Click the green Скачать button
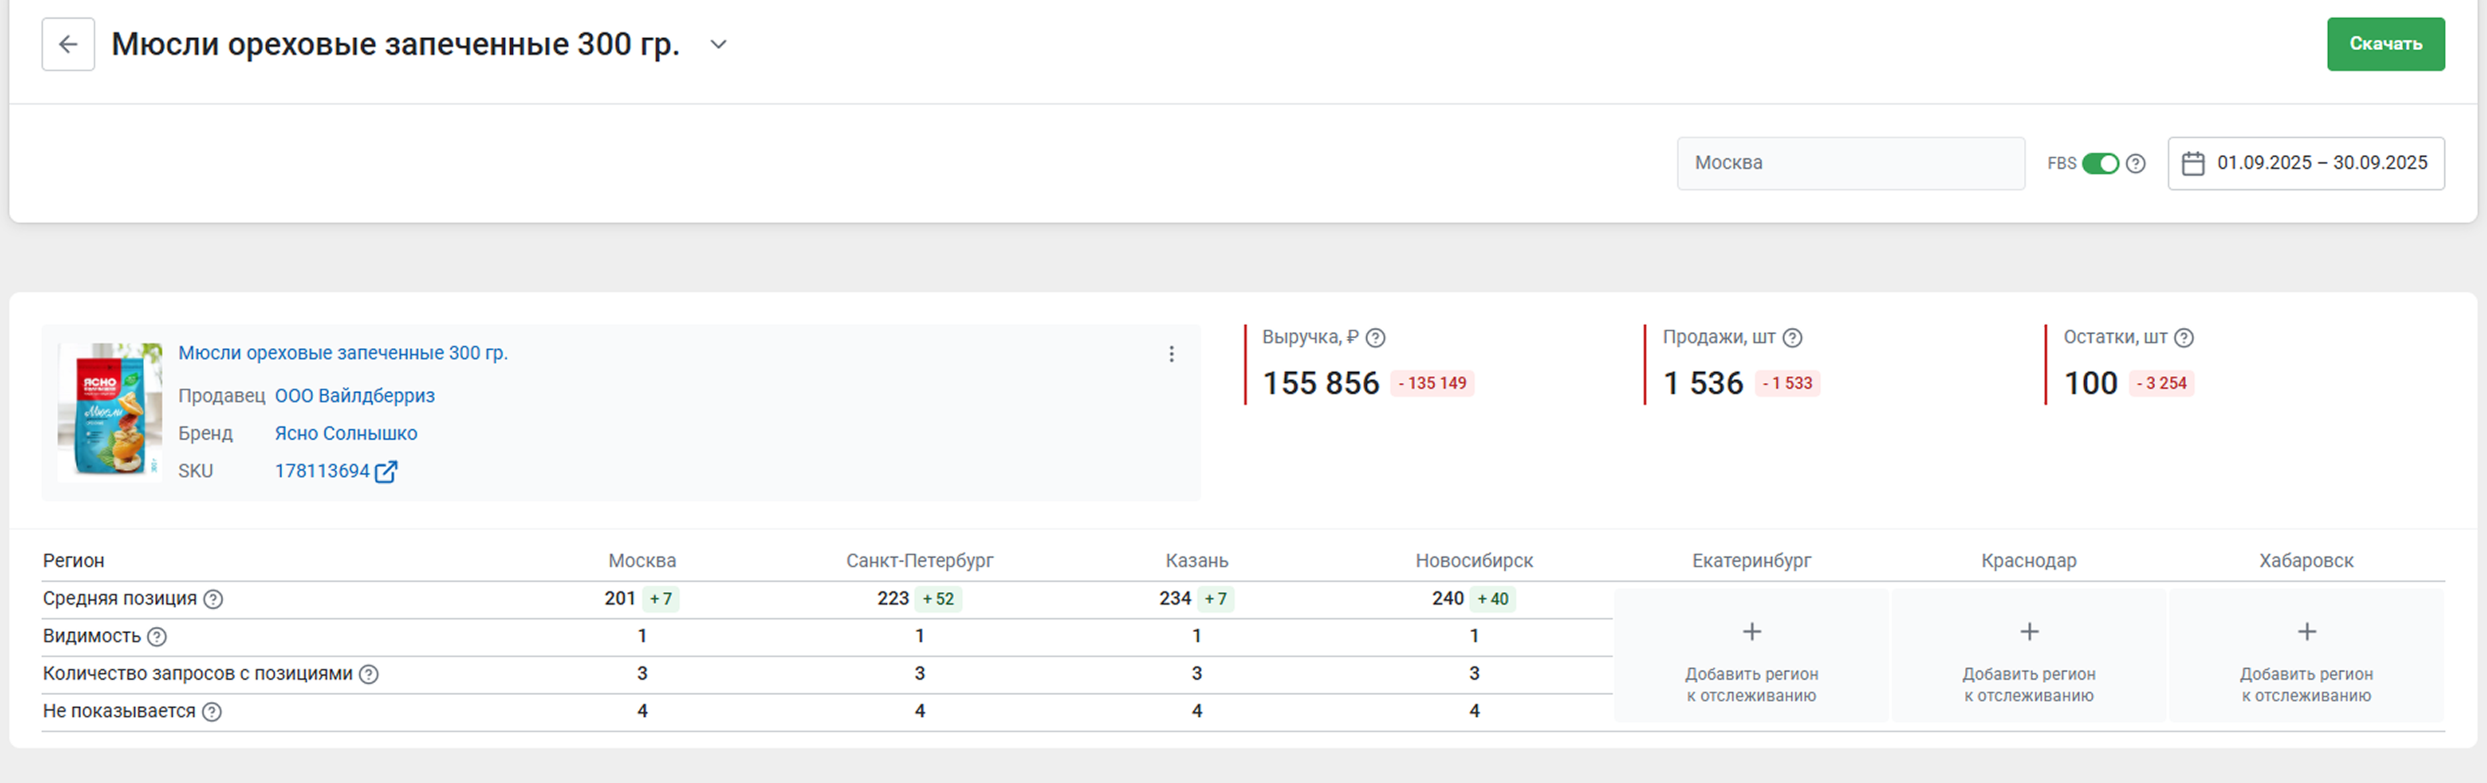The width and height of the screenshot is (2487, 783). coord(2384,44)
